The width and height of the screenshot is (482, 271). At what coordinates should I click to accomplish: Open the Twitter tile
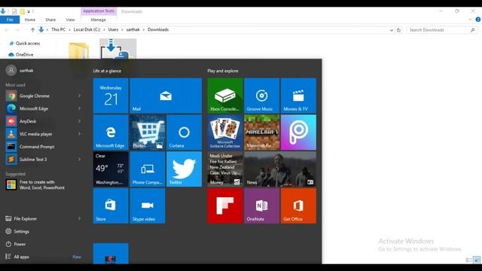click(184, 169)
